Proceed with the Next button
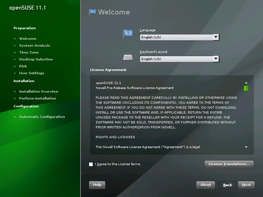Screen dimensions: 263x197 point(246,185)
